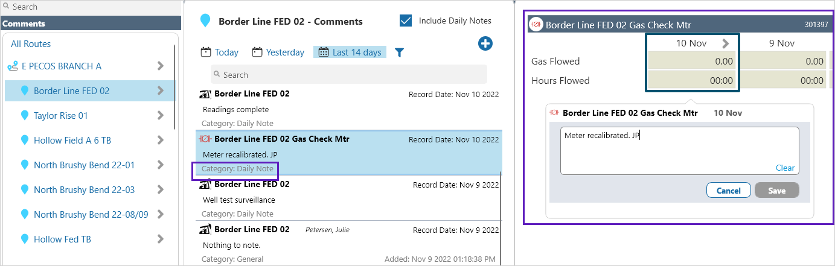This screenshot has height=266, width=835.
Task: Click the Clear link in the comment box
Action: tap(785, 168)
